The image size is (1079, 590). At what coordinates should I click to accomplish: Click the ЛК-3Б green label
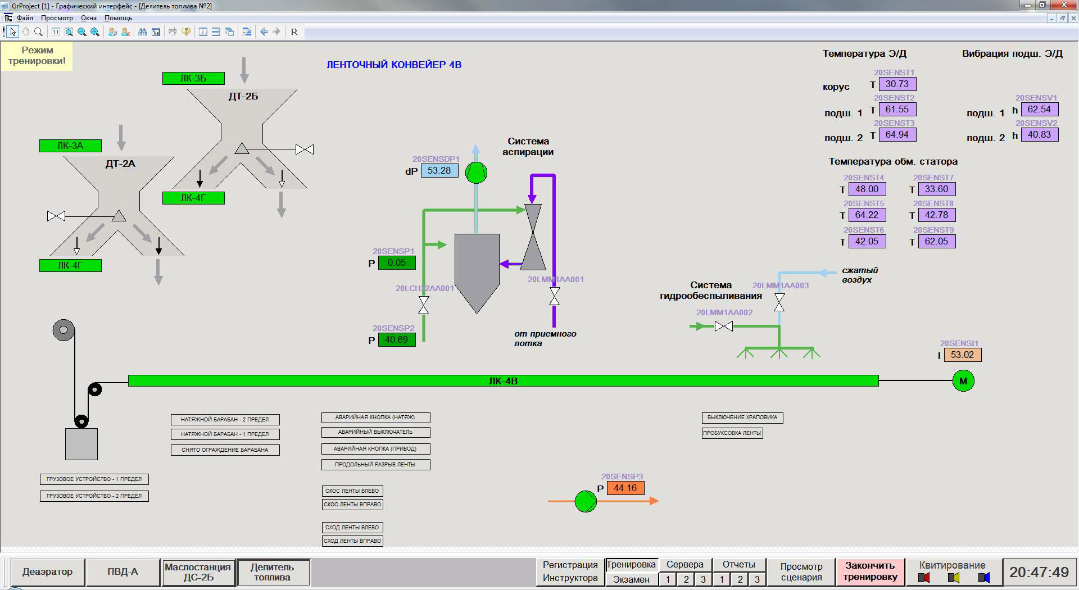pyautogui.click(x=193, y=79)
